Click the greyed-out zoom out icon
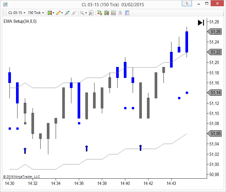 (x=74, y=13)
